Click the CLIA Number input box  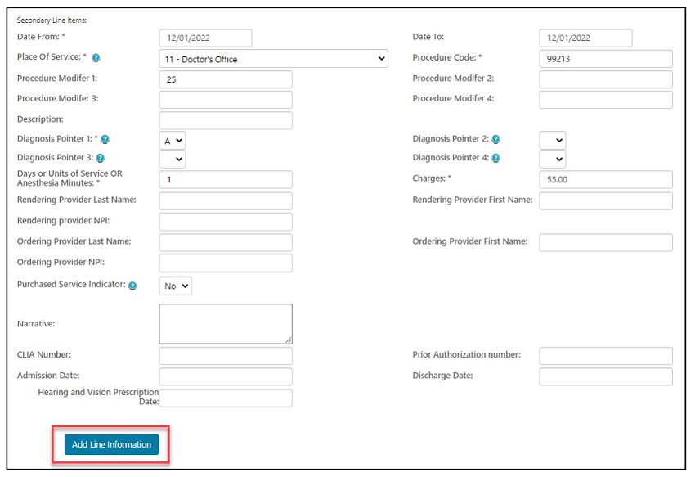click(225, 356)
